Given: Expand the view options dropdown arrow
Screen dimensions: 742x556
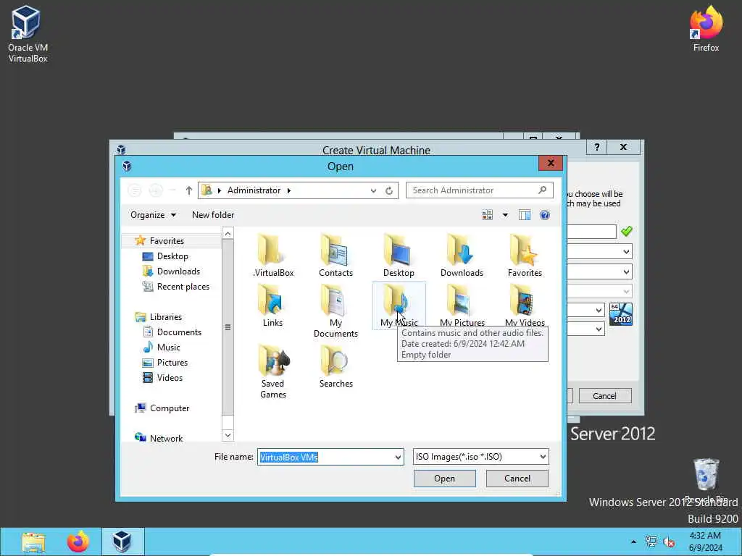Looking at the screenshot, I should (x=505, y=215).
